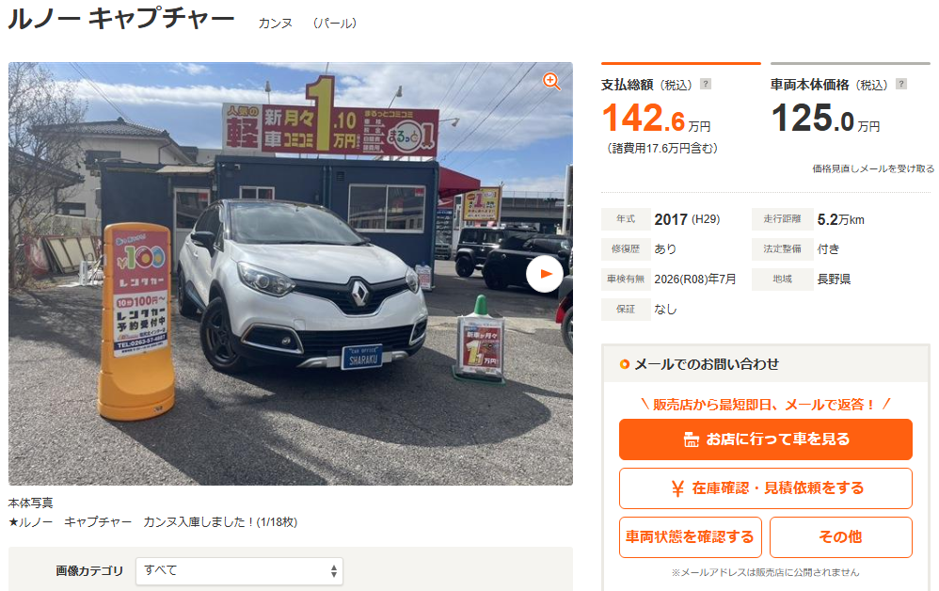The width and height of the screenshot is (939, 591).
Task: Open the main Renault Captur photo
Action: coord(291,274)
